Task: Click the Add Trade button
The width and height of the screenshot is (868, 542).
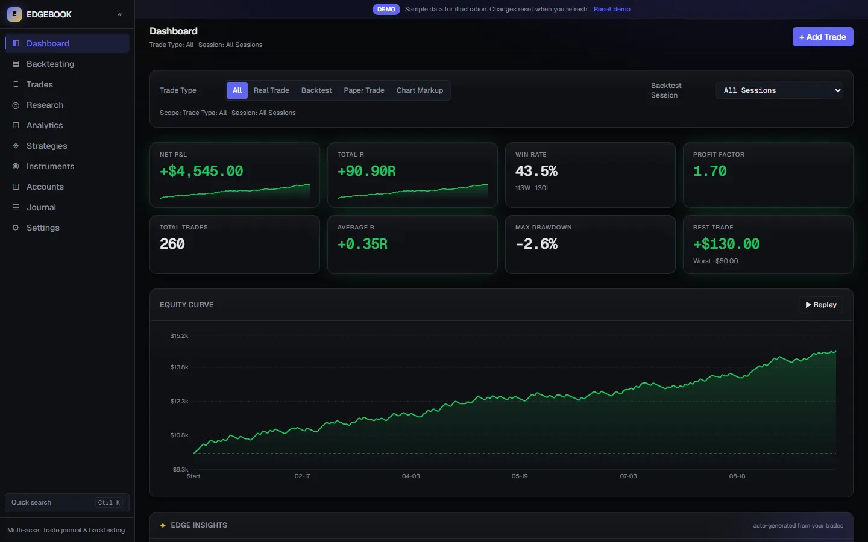Action: [823, 37]
